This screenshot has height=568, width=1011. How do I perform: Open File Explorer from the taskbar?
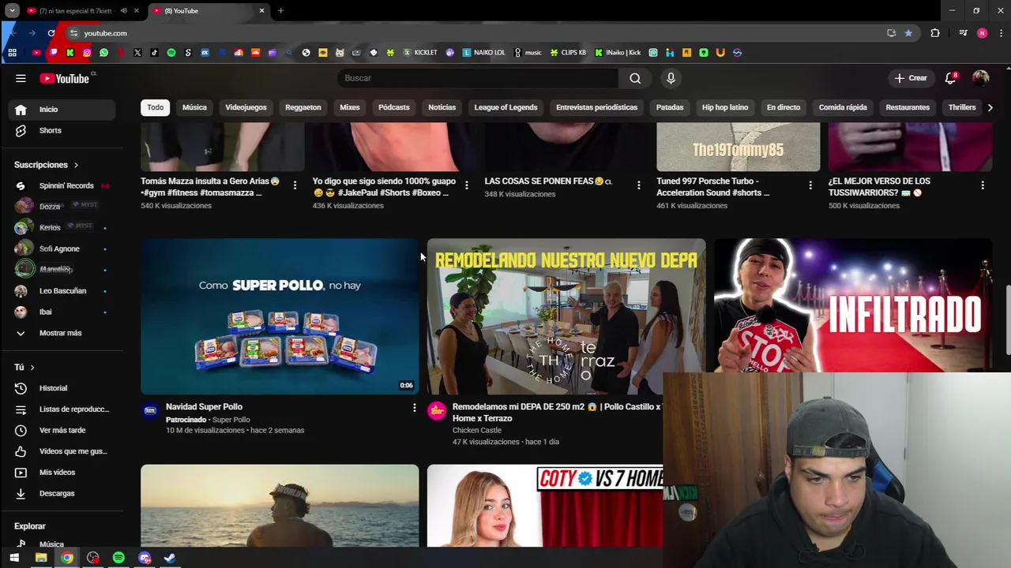[41, 558]
